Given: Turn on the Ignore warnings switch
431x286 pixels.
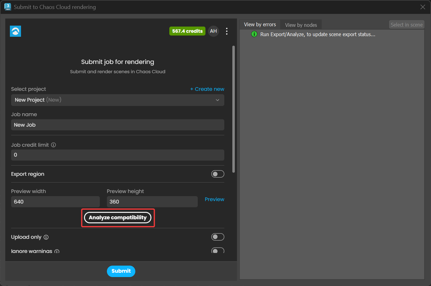Looking at the screenshot, I should pos(218,251).
